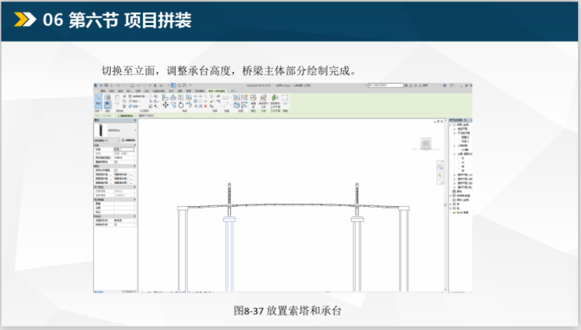Click the Revit application logo button
Viewport: 581px width, 330px height.
click(96, 85)
